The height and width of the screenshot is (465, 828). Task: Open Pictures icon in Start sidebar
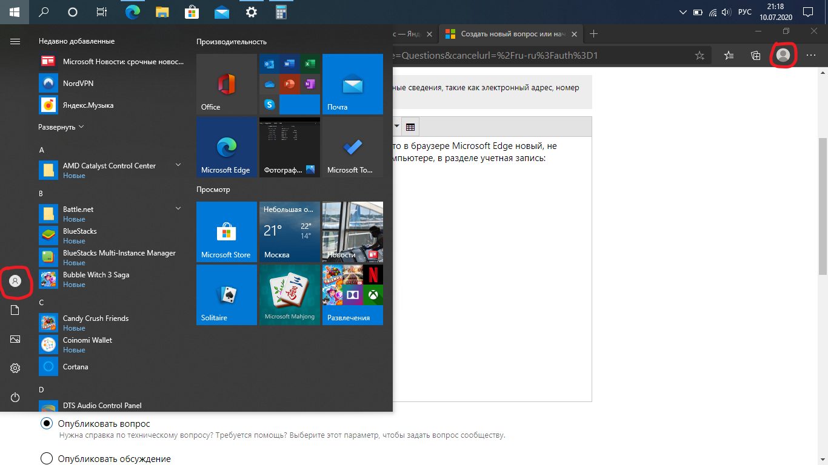pyautogui.click(x=15, y=339)
